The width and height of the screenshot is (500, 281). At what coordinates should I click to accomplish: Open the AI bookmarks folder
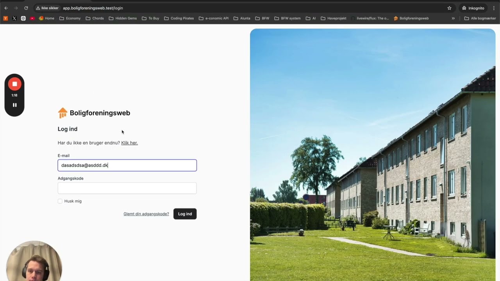tap(311, 18)
